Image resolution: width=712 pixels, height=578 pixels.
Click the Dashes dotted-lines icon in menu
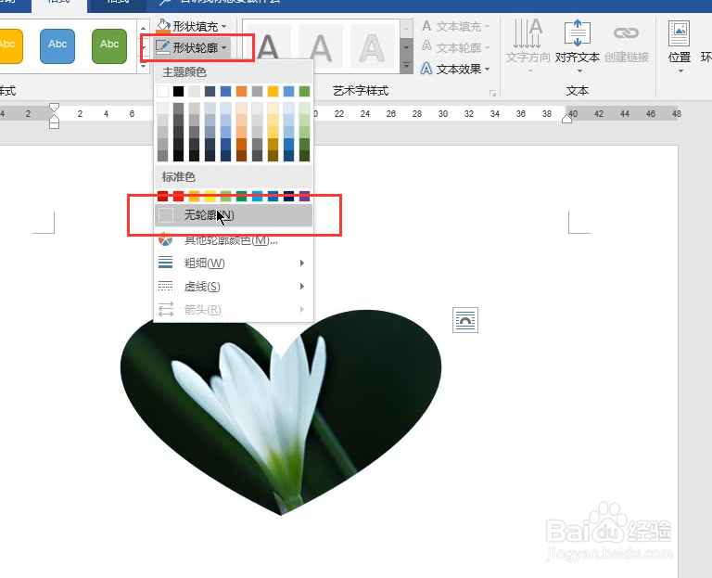coord(165,286)
